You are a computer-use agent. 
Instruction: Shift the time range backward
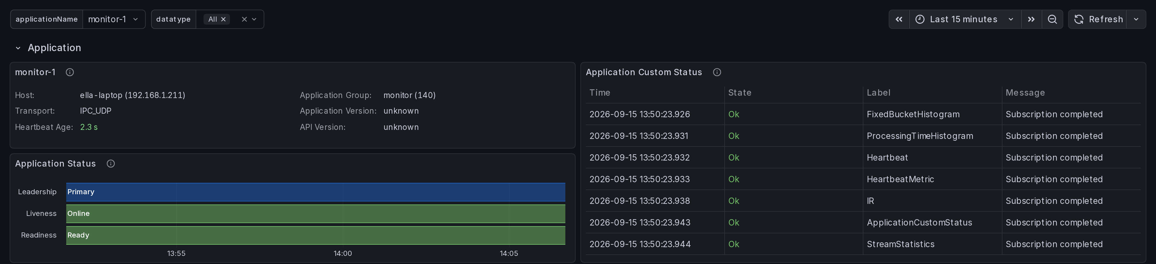tap(899, 19)
